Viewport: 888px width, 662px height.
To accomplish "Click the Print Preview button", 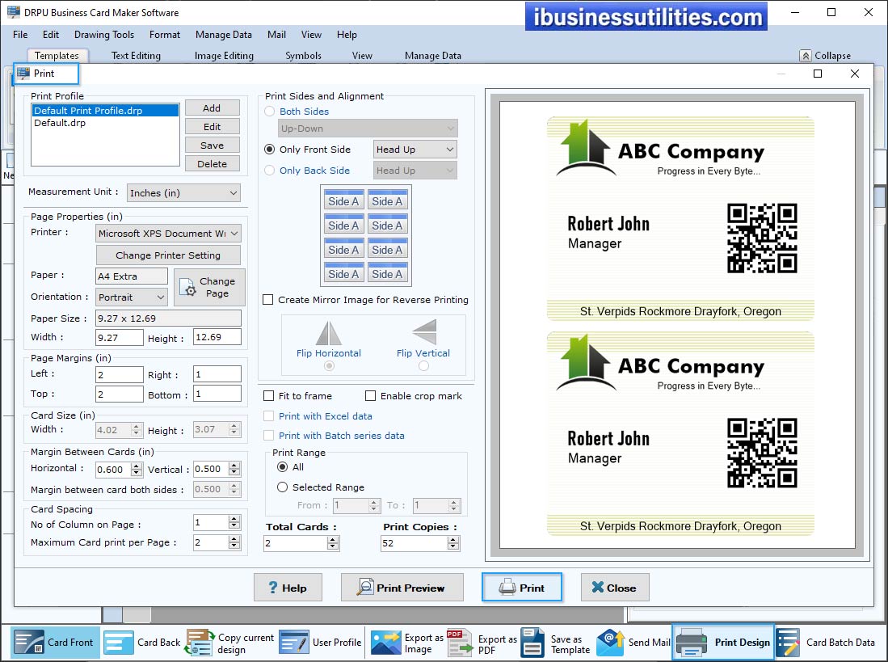I will point(402,588).
